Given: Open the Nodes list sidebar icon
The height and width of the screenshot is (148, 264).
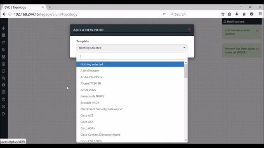Looking at the screenshot, I should pos(3,35).
